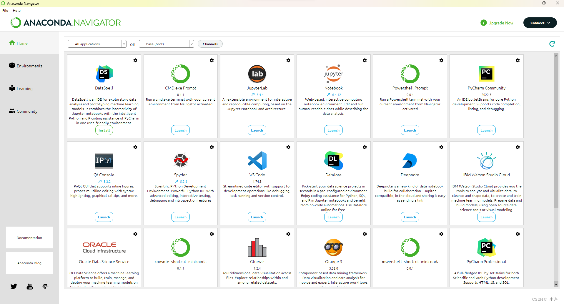The height and width of the screenshot is (304, 564).
Task: Open settings gear for Powershell Prompt card
Action: tap(441, 60)
